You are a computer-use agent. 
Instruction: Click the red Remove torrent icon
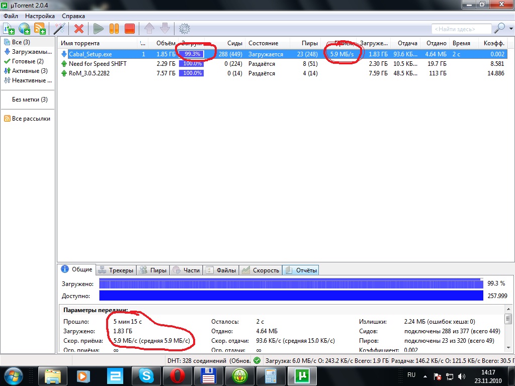(79, 29)
